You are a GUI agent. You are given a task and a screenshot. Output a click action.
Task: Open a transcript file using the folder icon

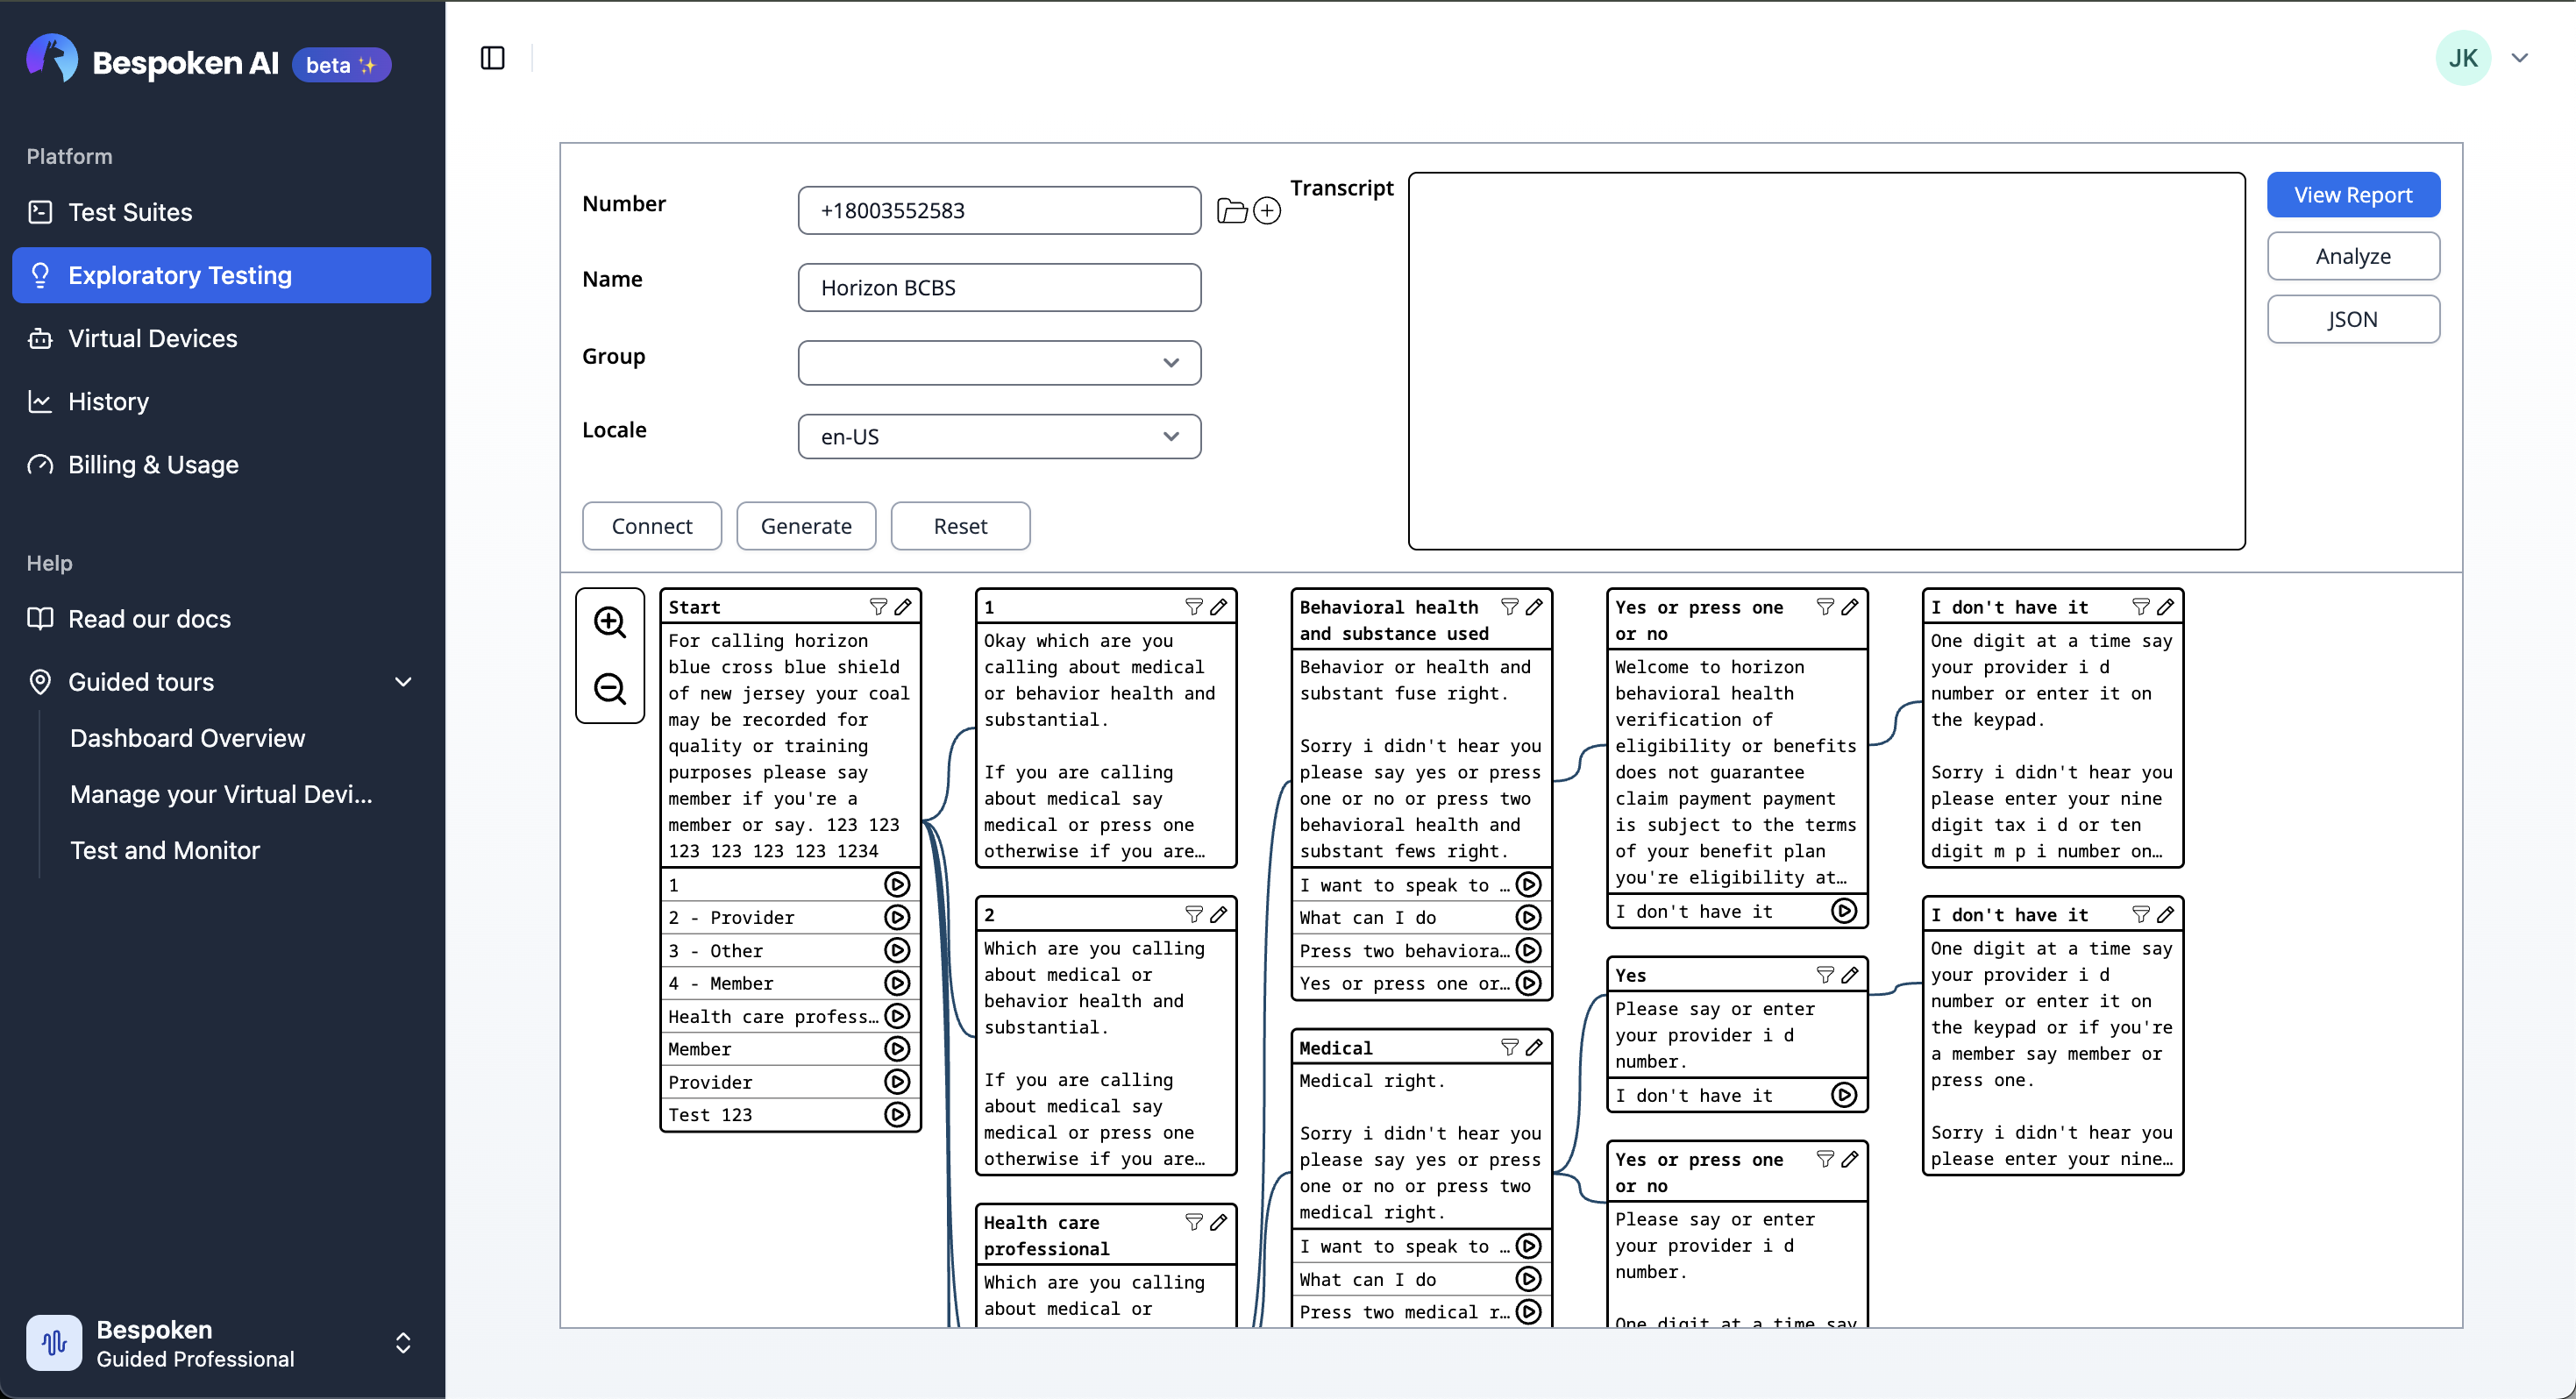(x=1231, y=210)
